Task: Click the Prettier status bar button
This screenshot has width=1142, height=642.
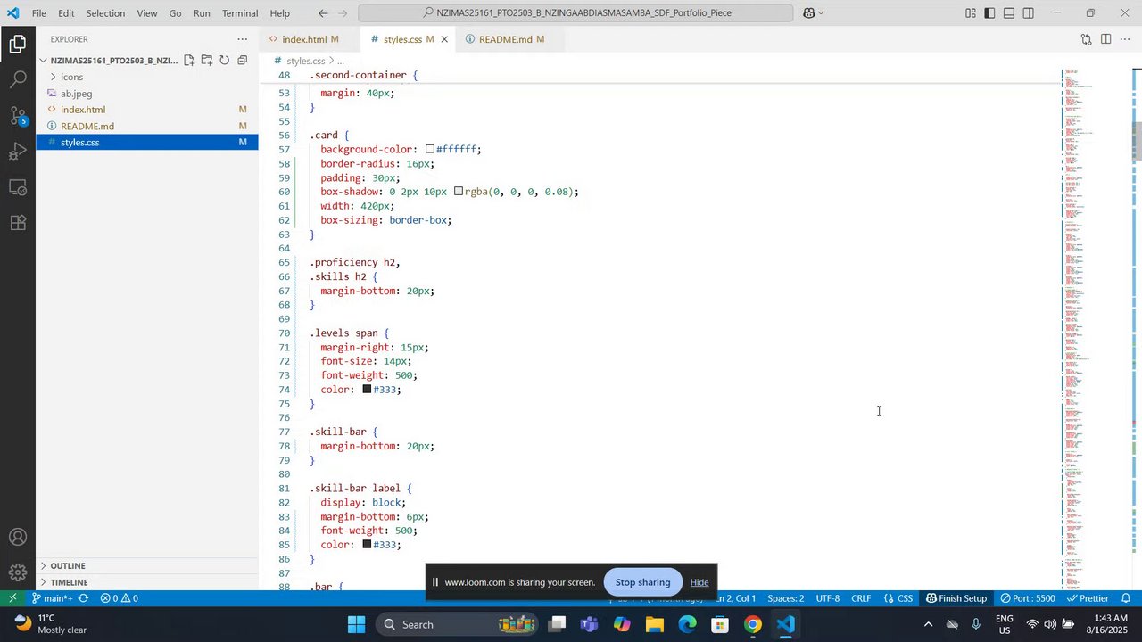Action: (x=1087, y=598)
